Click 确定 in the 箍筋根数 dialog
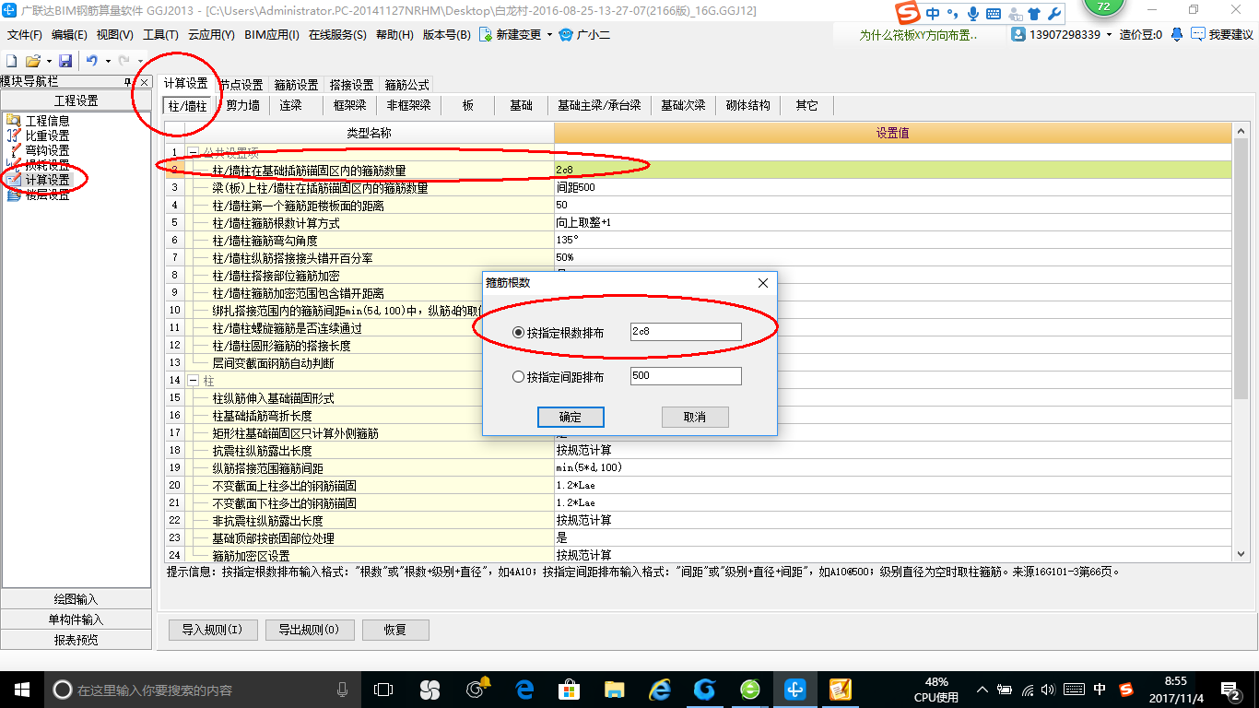 click(x=571, y=417)
